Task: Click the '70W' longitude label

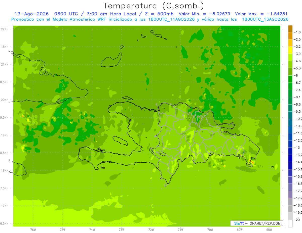Action: pyautogui.click(x=210, y=229)
